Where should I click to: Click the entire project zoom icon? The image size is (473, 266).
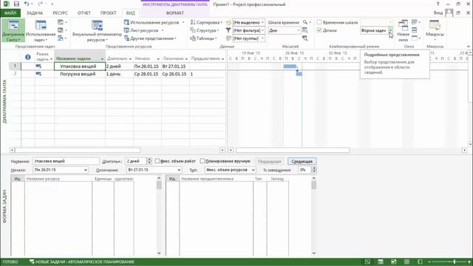(305, 30)
